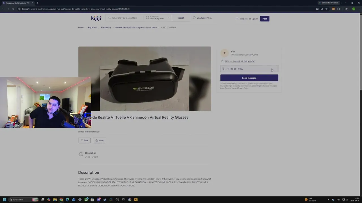Bookmark this page with the star
Viewport: 362px width, 203px height.
326,9
